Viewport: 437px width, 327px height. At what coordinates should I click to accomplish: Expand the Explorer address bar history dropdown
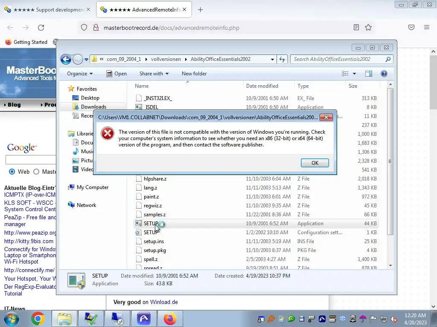272,59
